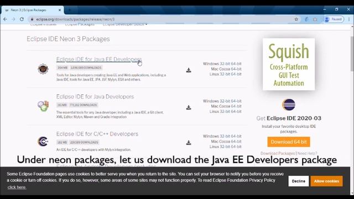The width and height of the screenshot is (354, 199).
Task: Click the Allow cookies button
Action: (326, 181)
